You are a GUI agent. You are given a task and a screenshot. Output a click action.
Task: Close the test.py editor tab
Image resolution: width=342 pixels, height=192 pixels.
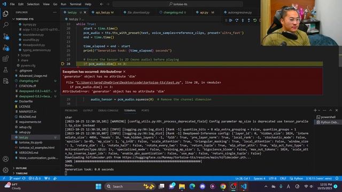click(85, 12)
